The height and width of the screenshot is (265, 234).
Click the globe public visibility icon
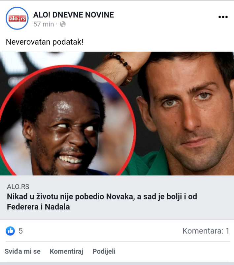[x=63, y=24]
